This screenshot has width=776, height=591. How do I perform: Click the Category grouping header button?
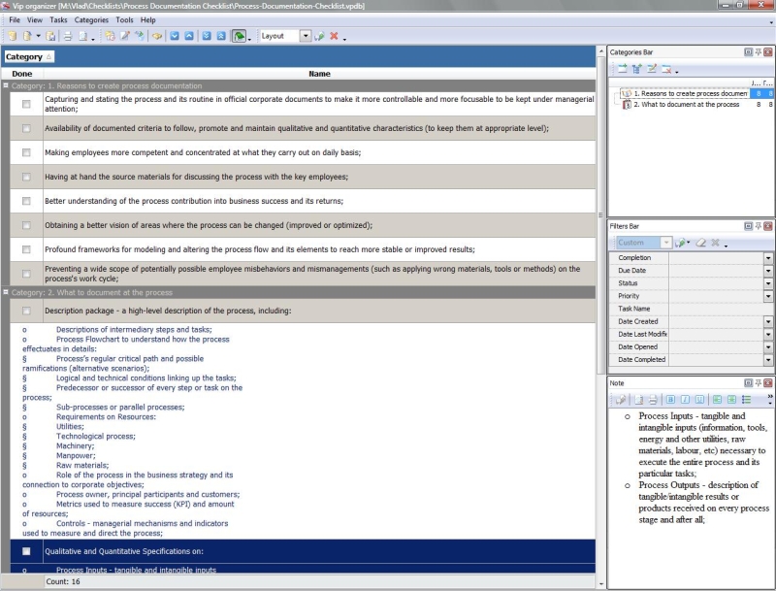click(x=29, y=57)
